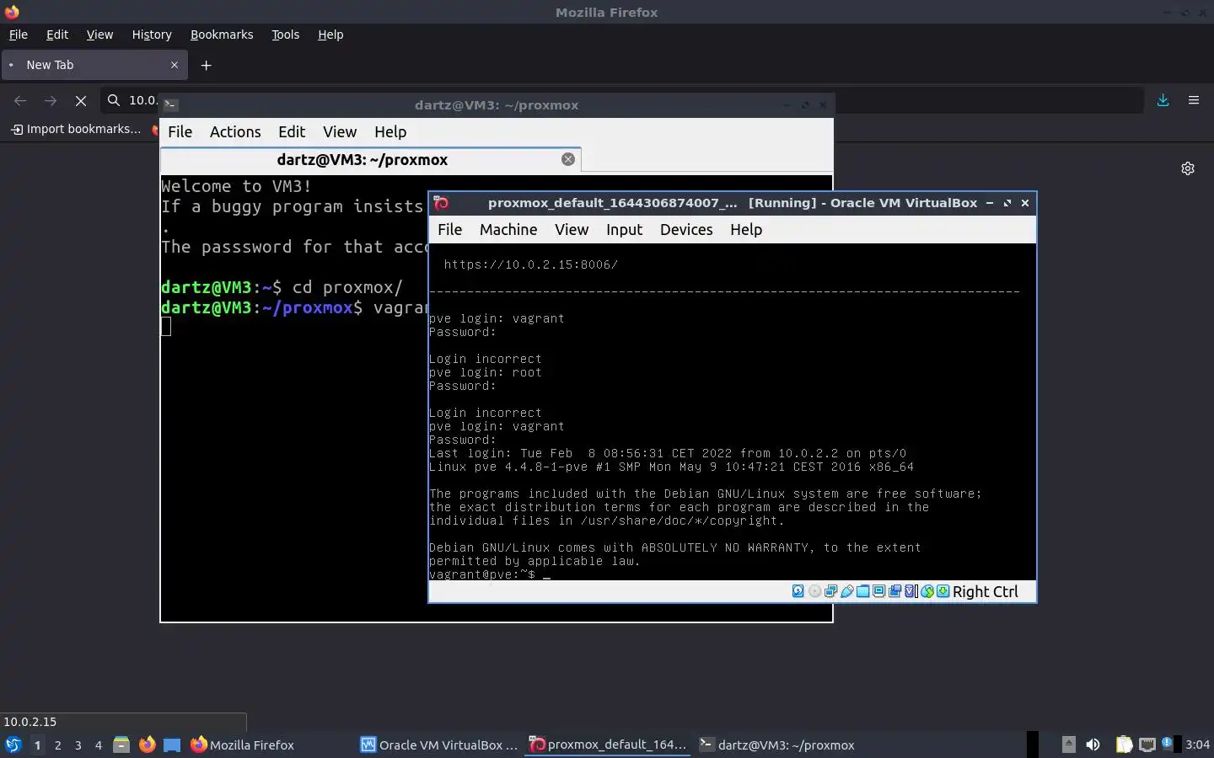Click Import bookmarks in the bookmarks toolbar

[76, 129]
